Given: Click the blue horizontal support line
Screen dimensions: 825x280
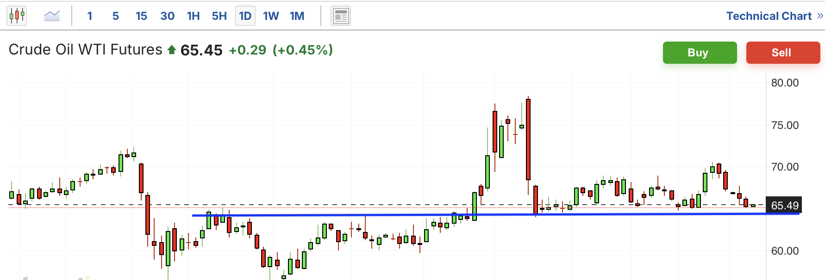Looking at the screenshot, I should 495,214.
